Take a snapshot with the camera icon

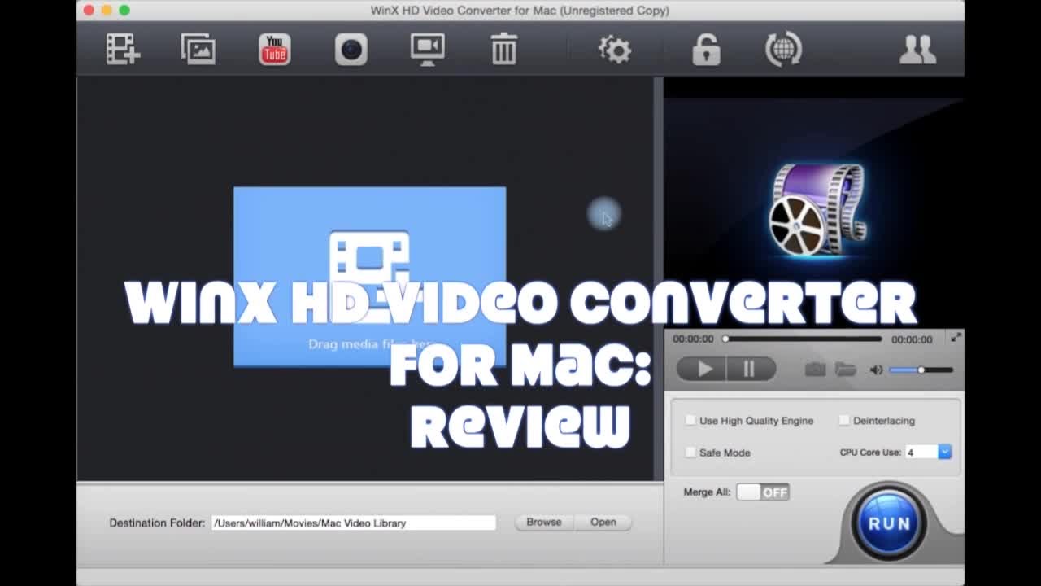(815, 370)
